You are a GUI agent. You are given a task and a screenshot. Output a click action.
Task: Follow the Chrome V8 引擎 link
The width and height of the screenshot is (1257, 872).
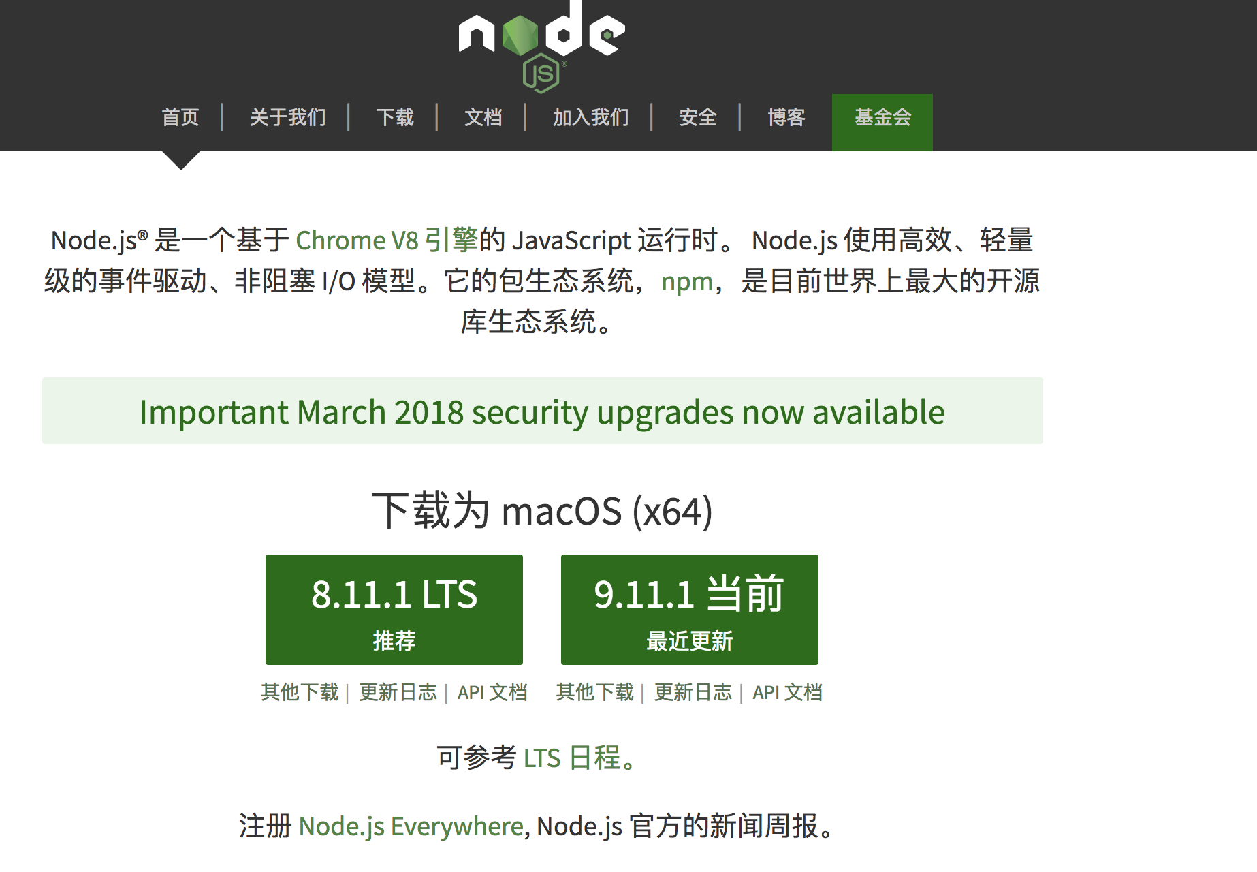click(x=387, y=240)
